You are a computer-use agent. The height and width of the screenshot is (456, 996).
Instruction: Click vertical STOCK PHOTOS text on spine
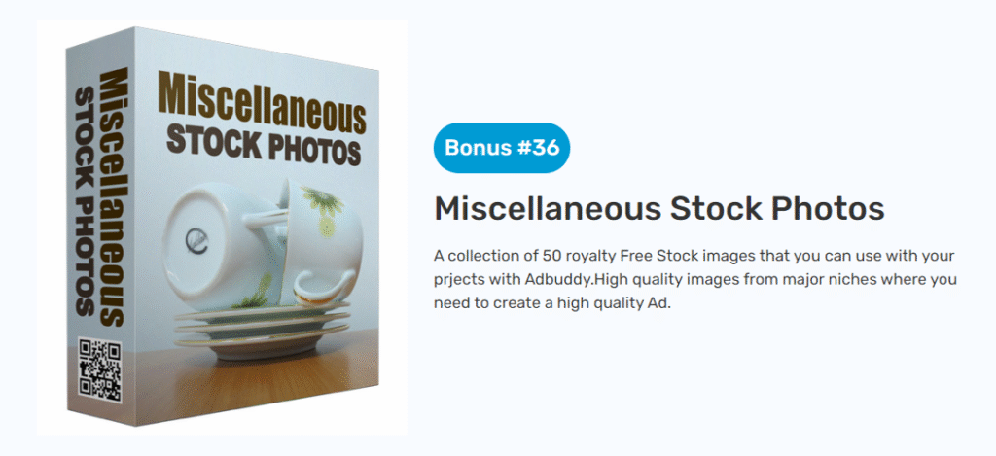pyautogui.click(x=86, y=202)
